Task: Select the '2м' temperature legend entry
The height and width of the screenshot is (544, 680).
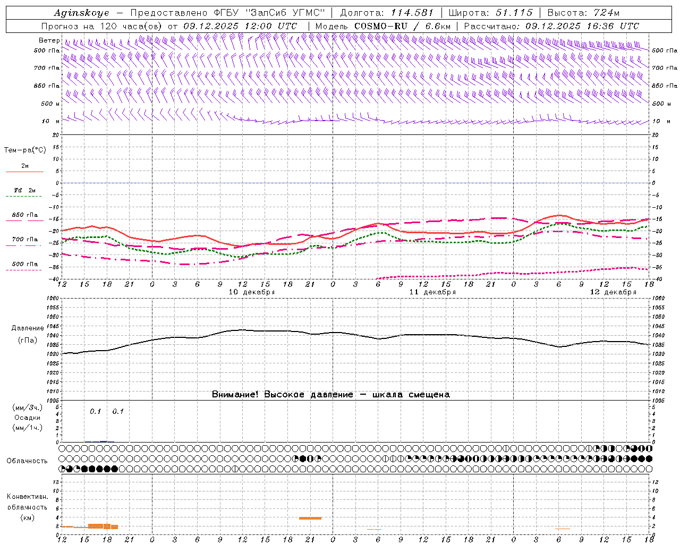Action: click(25, 166)
